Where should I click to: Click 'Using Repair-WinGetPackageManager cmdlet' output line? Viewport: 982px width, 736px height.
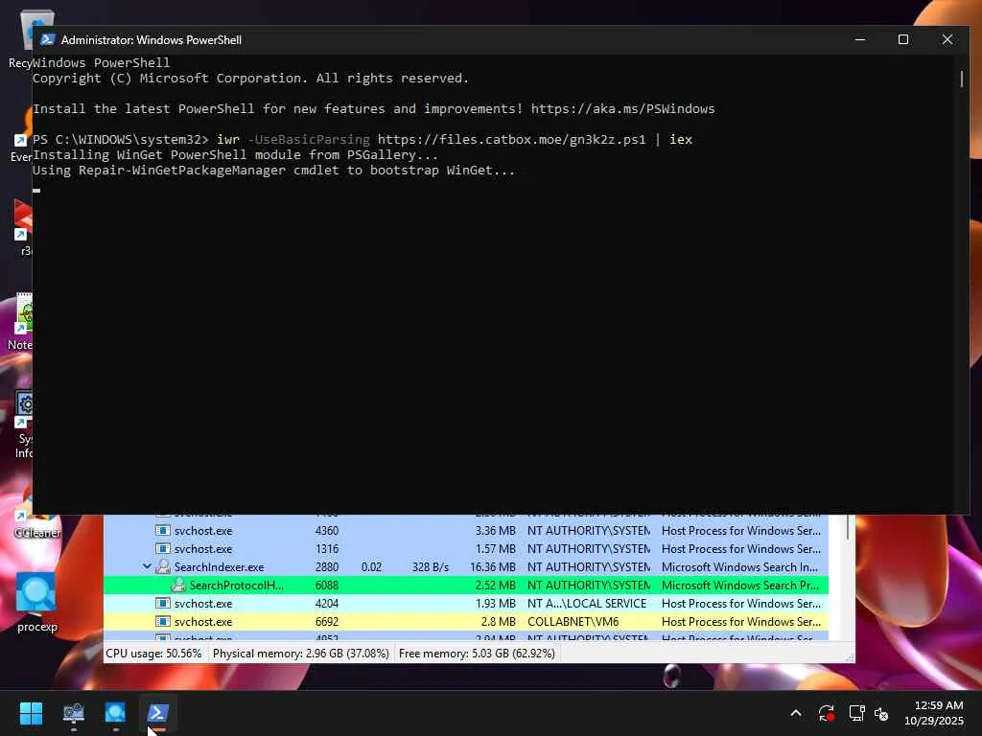(273, 171)
